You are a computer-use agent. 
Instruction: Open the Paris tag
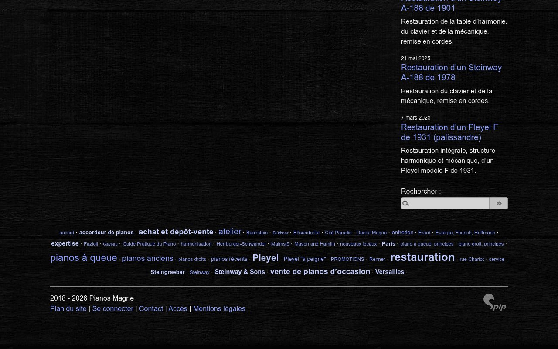click(388, 244)
